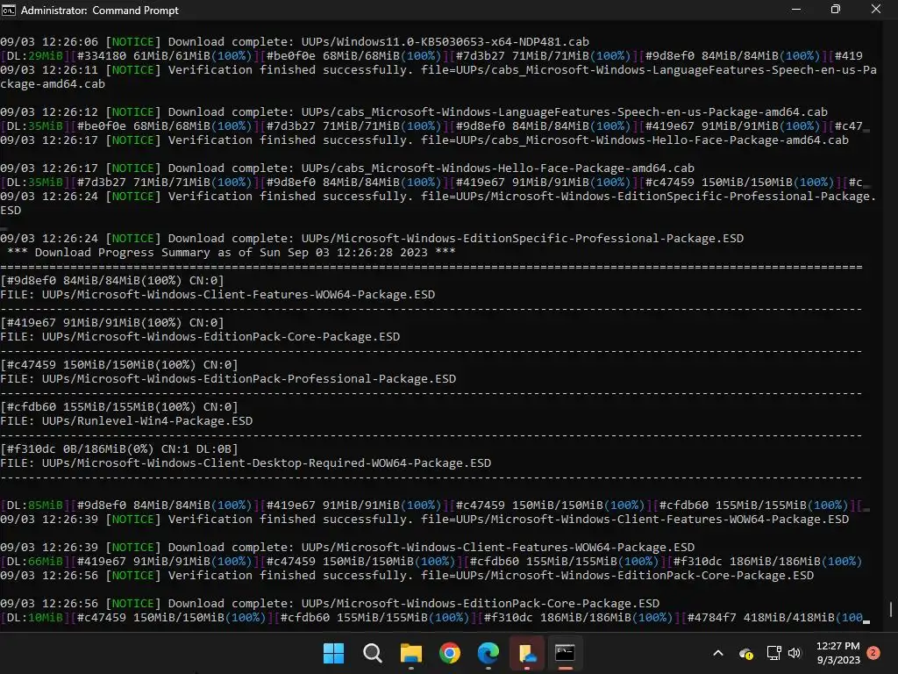Open the volume speaker tray icon

point(795,653)
